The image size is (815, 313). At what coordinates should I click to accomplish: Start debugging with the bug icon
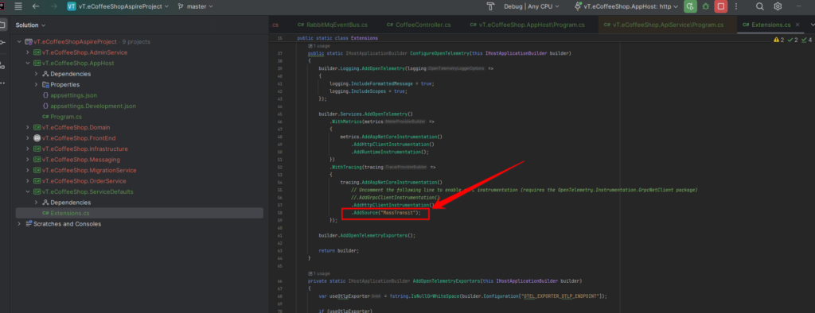tap(705, 6)
